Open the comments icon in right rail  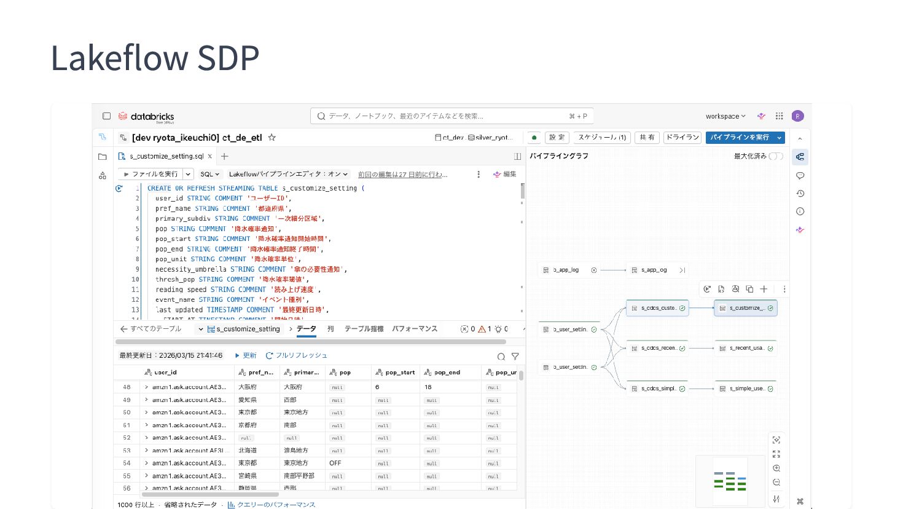[800, 176]
